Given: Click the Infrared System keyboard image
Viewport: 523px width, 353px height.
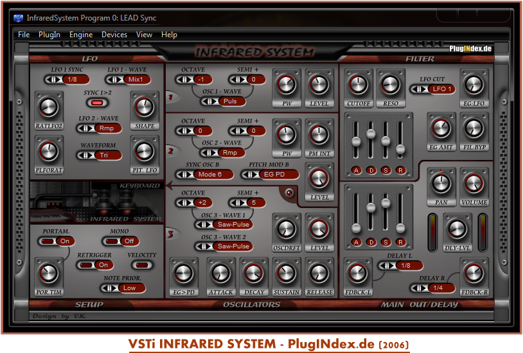Looking at the screenshot, I should pyautogui.click(x=96, y=202).
